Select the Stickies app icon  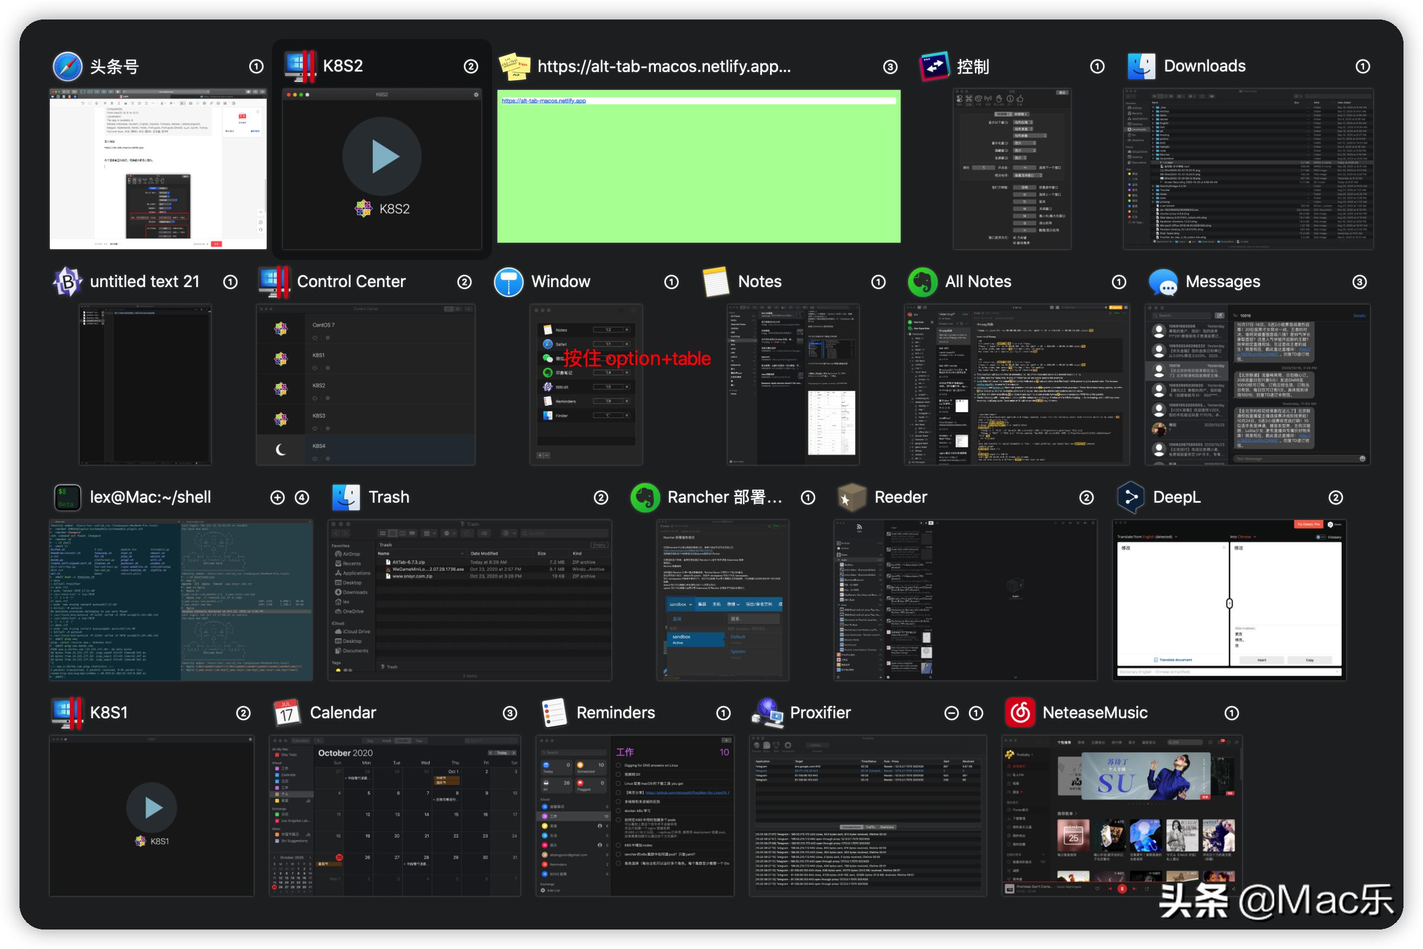[x=514, y=67]
